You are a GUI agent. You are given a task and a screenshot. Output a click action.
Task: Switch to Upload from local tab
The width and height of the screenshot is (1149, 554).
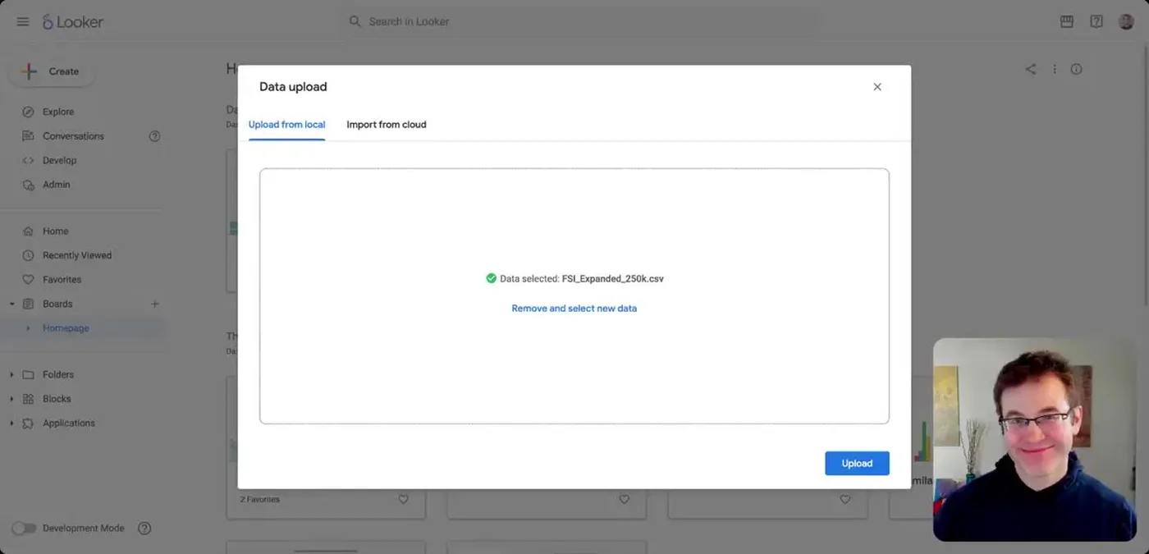286,125
